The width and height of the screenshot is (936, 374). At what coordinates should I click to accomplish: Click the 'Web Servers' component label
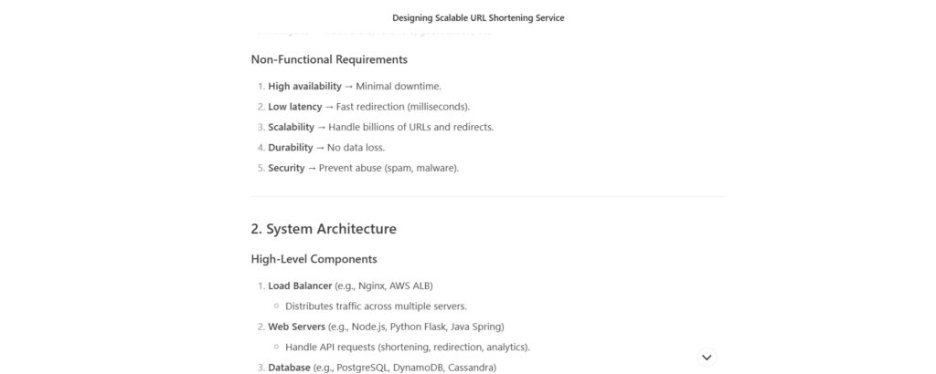pos(297,327)
